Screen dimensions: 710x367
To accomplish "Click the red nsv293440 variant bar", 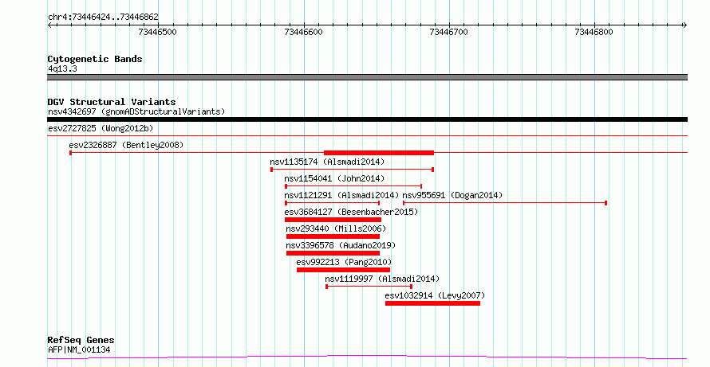I will coord(333,236).
